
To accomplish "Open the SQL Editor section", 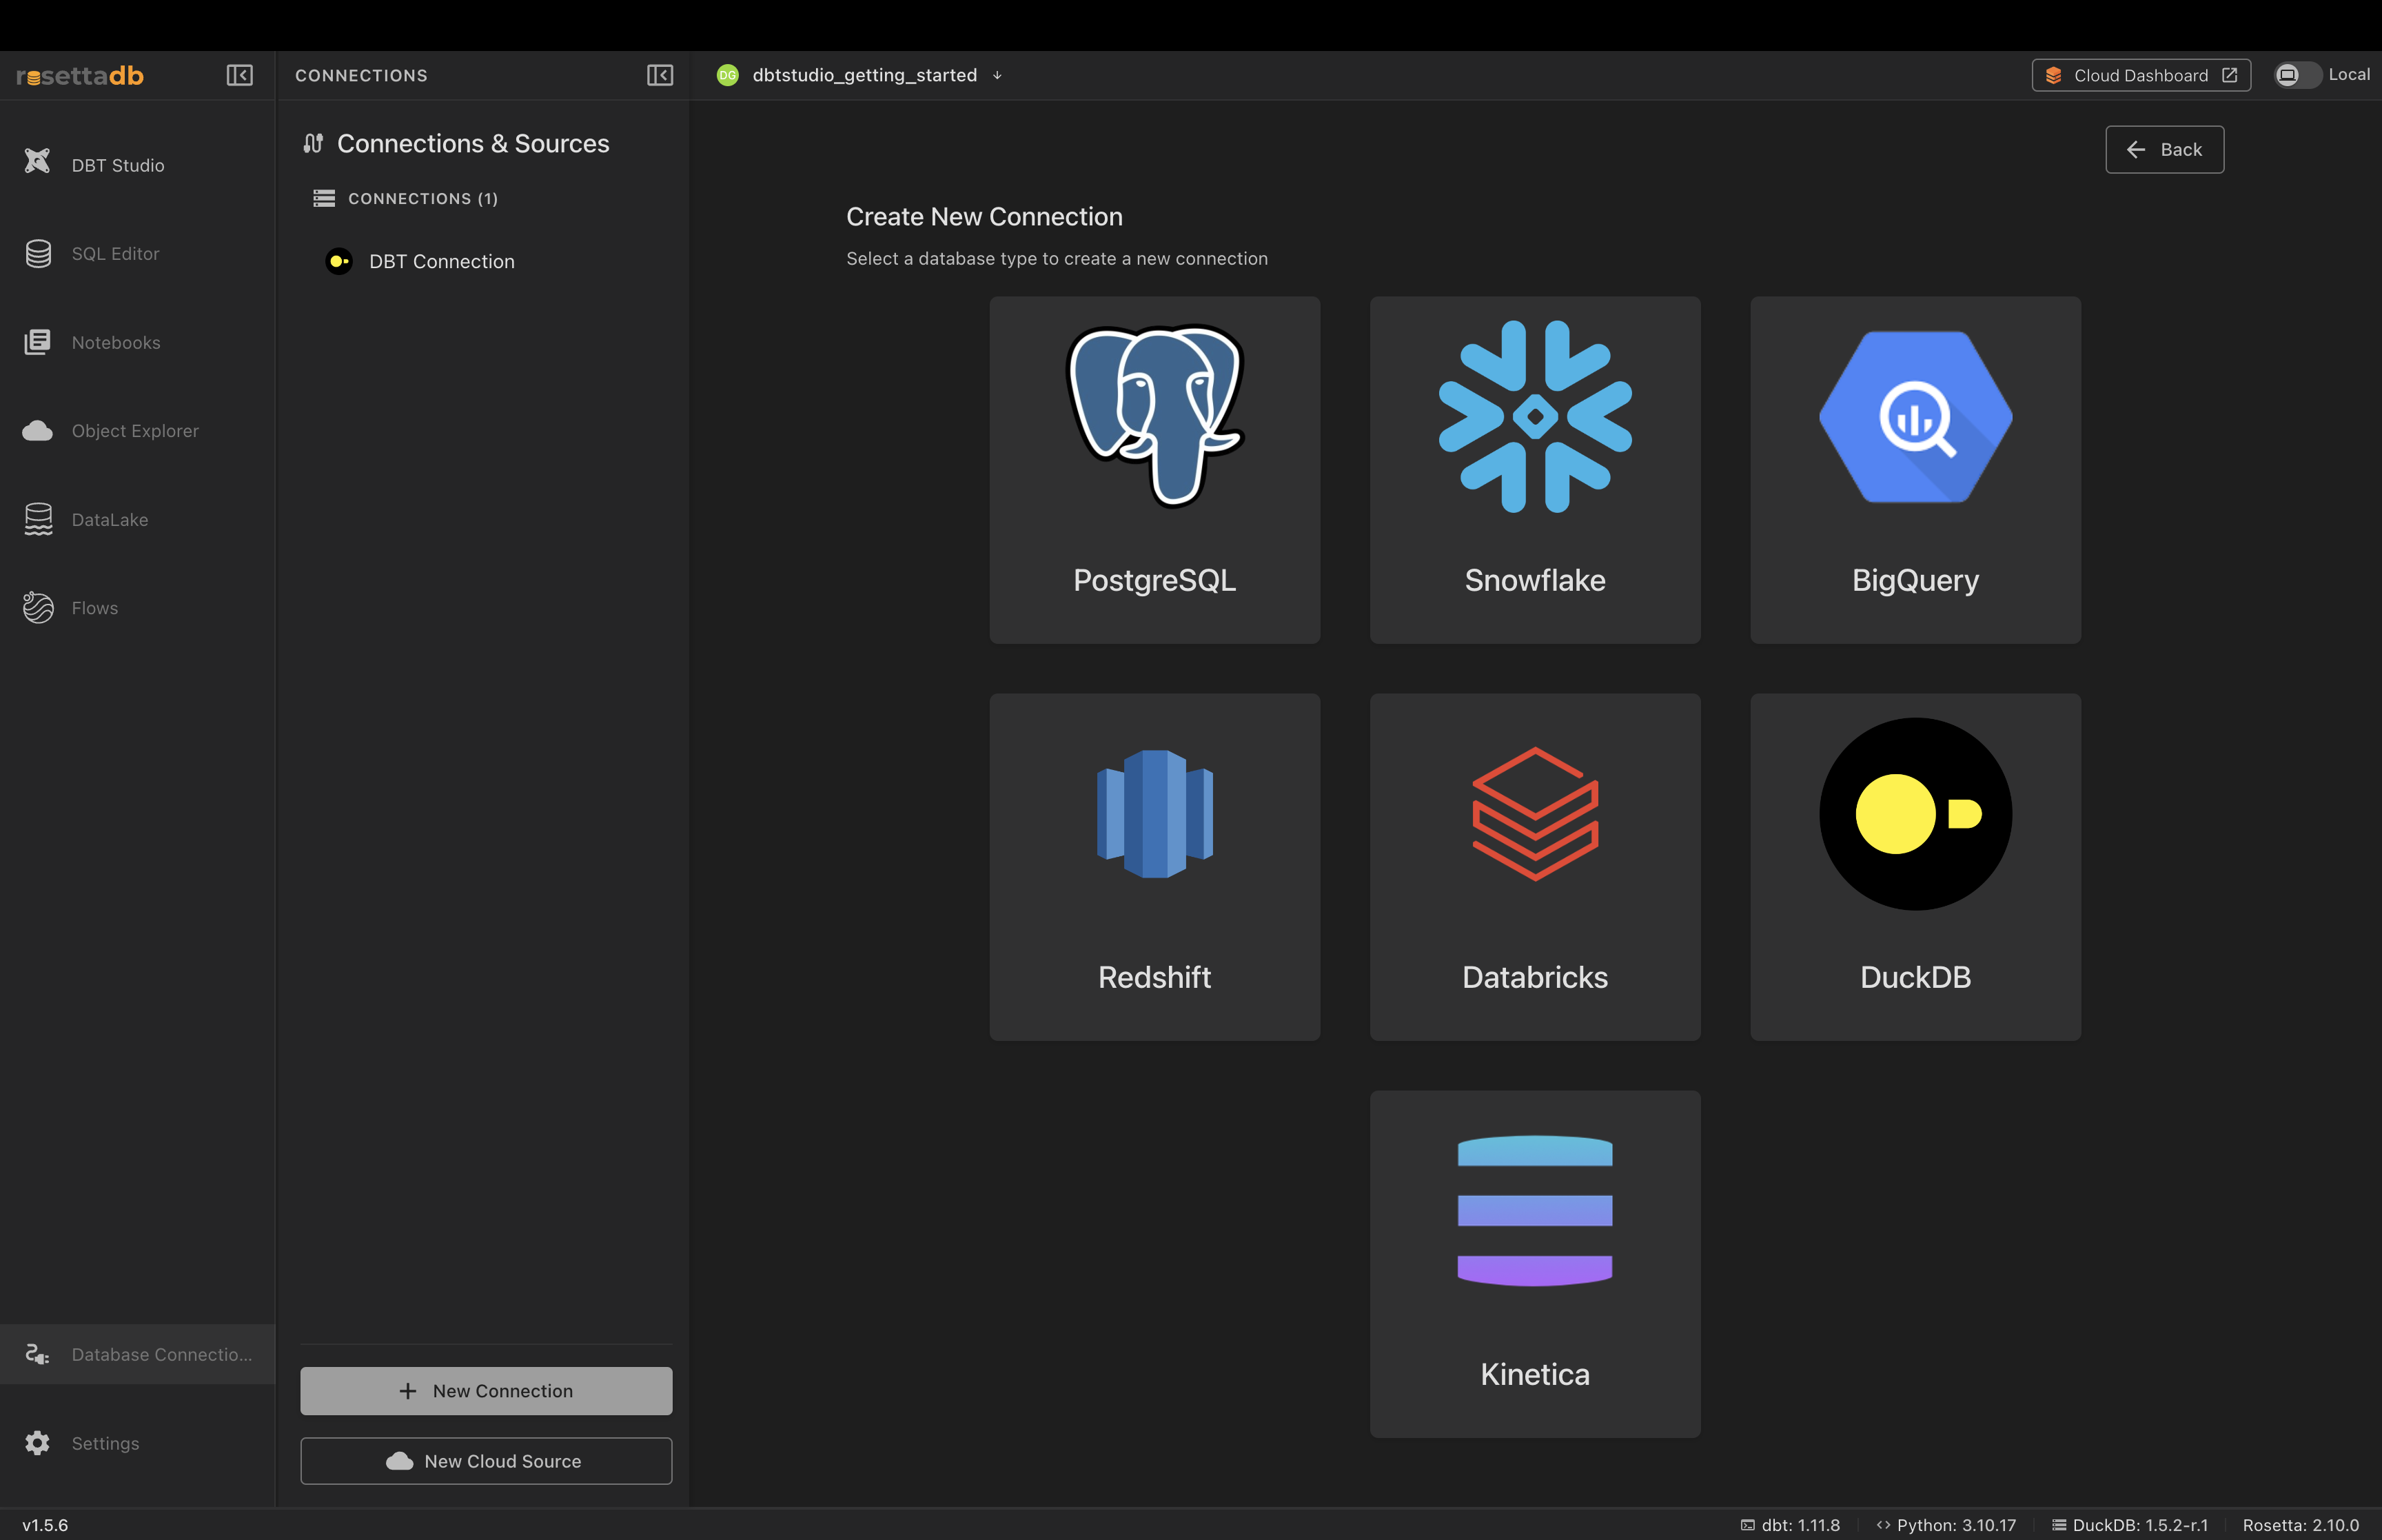I will pyautogui.click(x=137, y=254).
